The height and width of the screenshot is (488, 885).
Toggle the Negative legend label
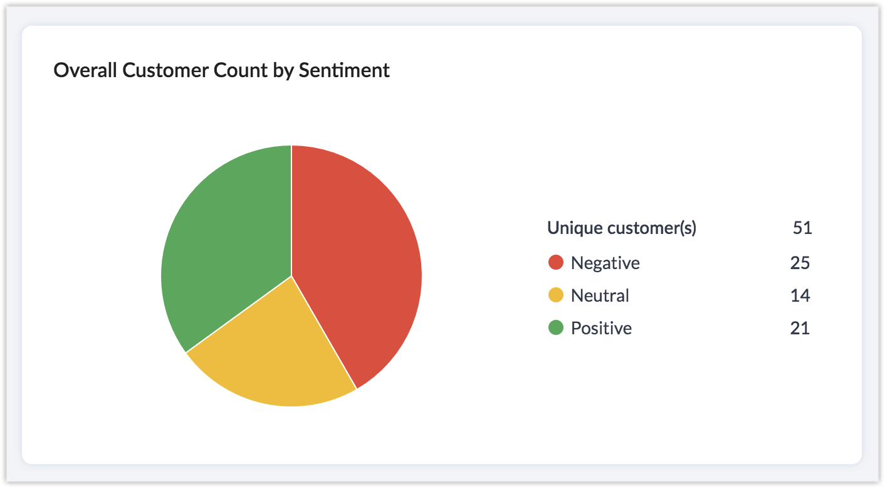point(605,263)
